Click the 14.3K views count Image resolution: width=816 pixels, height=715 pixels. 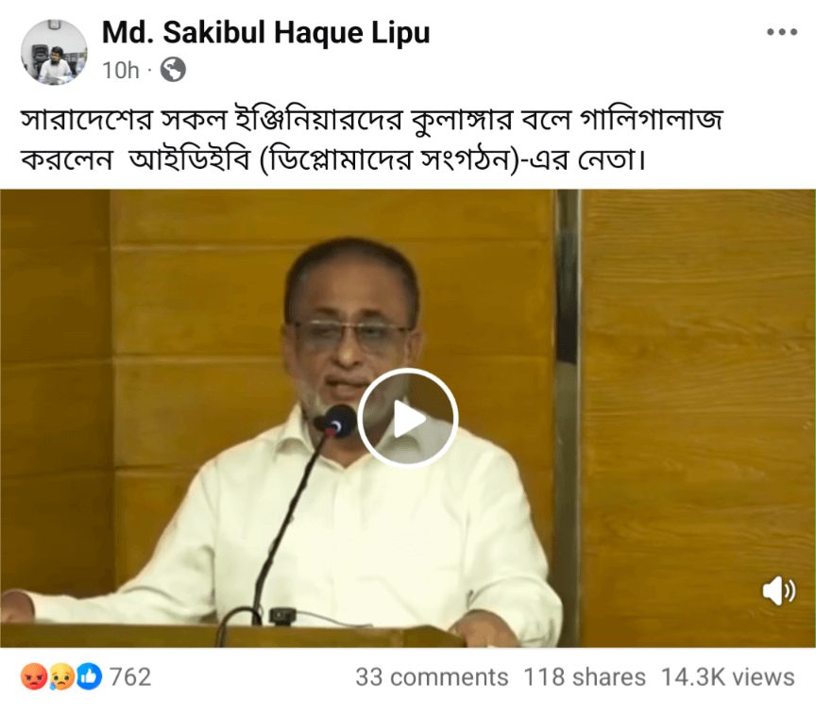727,677
